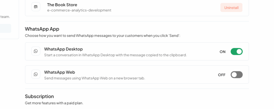Click 'Get more features with a paid plan' text
274x109 pixels.
pos(56,103)
